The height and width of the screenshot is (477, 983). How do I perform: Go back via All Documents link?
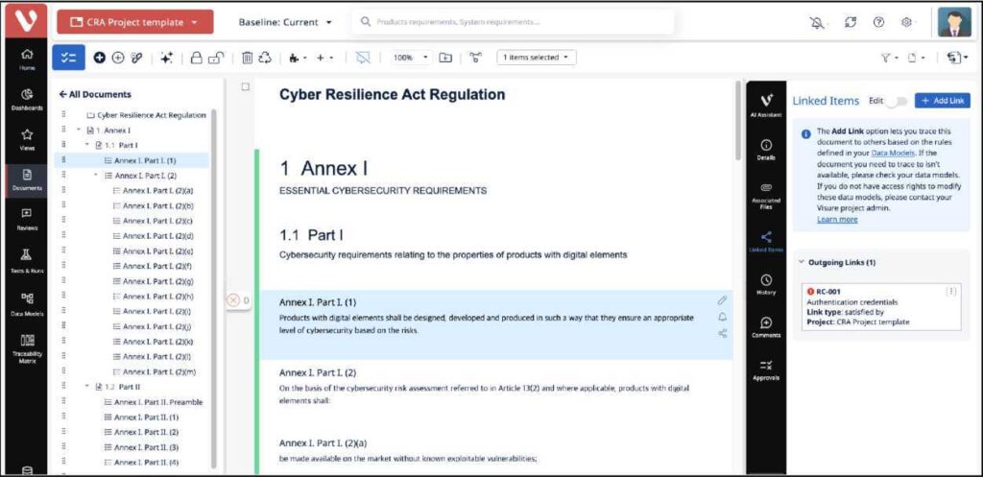pos(95,95)
